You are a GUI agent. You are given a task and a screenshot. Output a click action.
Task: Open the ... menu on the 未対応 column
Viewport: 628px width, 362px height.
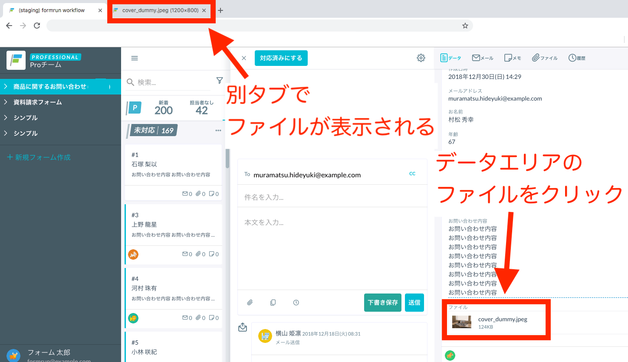[219, 130]
